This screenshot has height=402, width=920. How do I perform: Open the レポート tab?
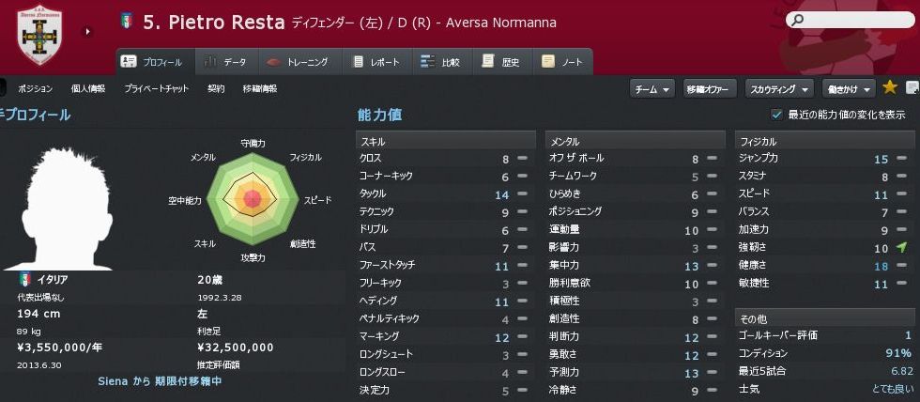point(376,62)
